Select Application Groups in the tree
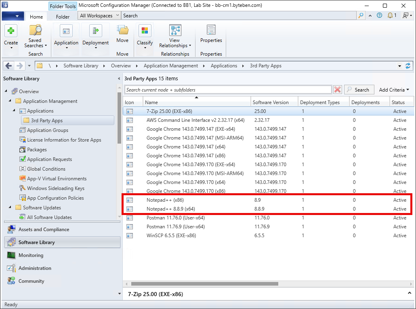The image size is (416, 309). tap(47, 130)
